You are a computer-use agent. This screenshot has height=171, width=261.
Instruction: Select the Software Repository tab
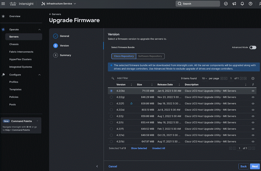pyautogui.click(x=150, y=56)
